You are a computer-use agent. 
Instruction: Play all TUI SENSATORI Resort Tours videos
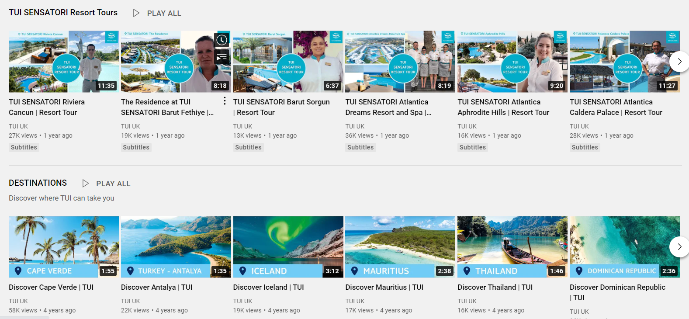click(x=157, y=13)
